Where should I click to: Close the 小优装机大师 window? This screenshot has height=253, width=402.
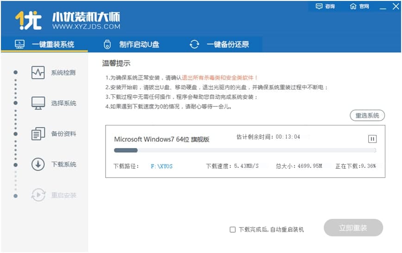pos(396,6)
